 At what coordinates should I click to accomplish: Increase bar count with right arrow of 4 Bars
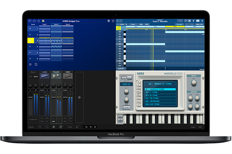tap(126, 24)
